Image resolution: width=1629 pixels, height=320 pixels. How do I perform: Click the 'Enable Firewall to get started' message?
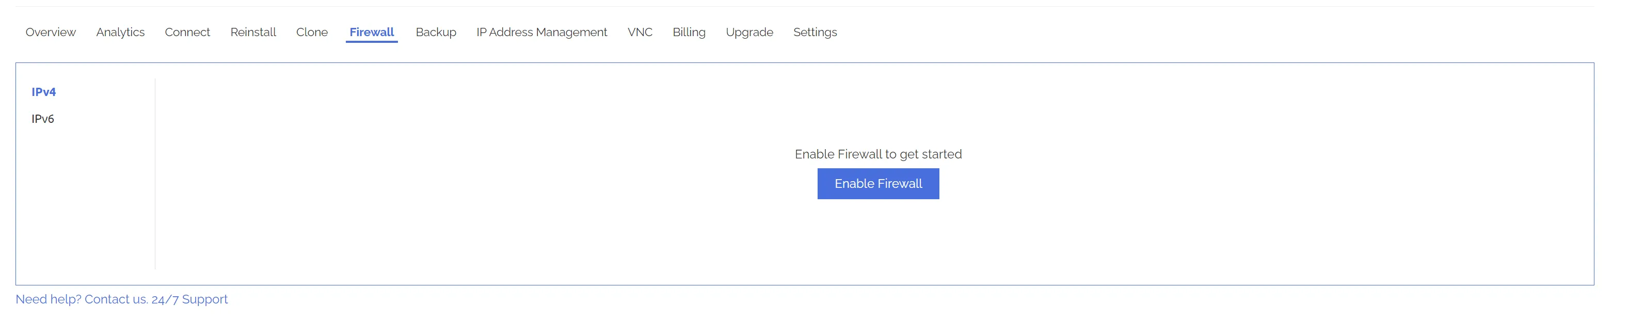(x=878, y=154)
